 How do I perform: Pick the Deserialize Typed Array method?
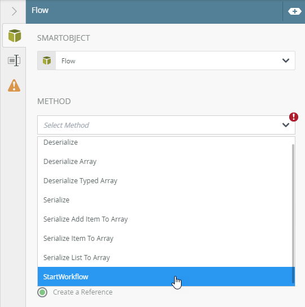[165, 181]
